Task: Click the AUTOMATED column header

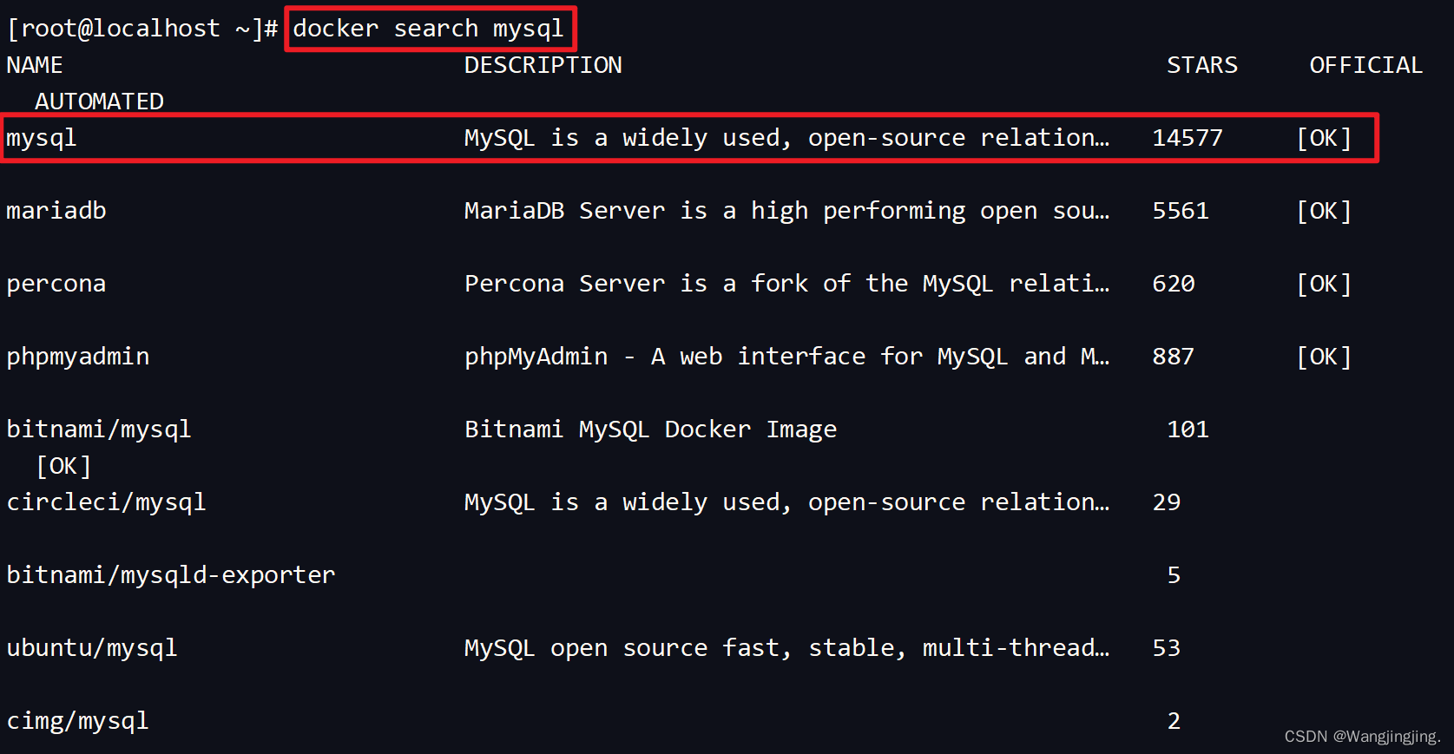Action: pyautogui.click(x=99, y=102)
